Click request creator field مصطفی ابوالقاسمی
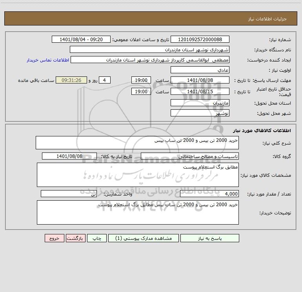 point(150,60)
